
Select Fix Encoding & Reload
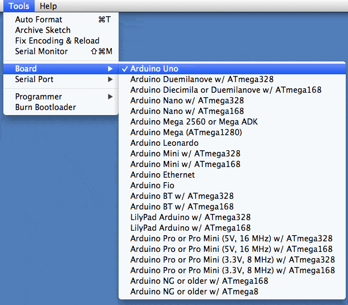(61, 41)
